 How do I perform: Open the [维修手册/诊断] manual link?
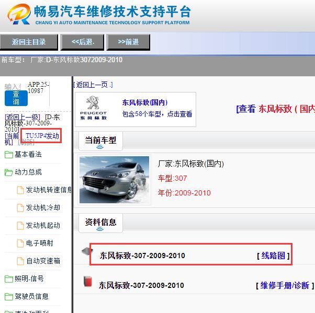pos(285,285)
